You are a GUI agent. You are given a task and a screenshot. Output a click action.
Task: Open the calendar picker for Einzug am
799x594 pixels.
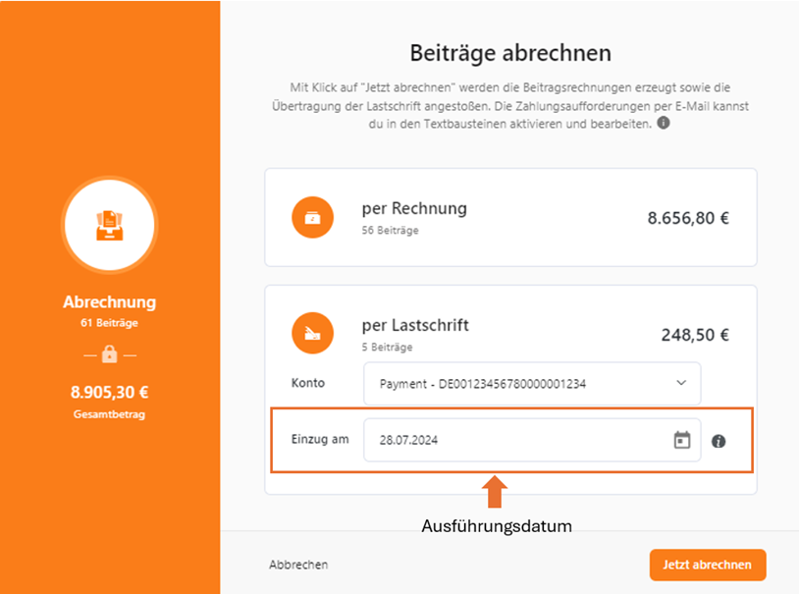click(682, 440)
